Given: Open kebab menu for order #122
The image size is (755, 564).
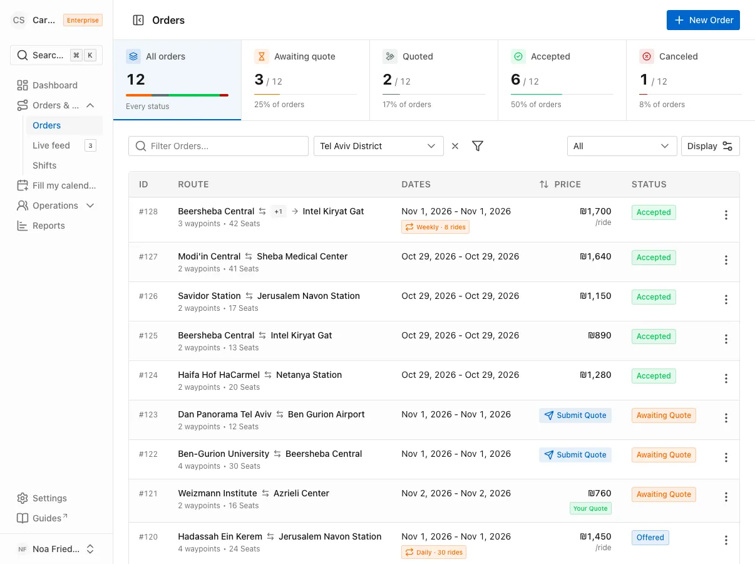Looking at the screenshot, I should pos(726,457).
